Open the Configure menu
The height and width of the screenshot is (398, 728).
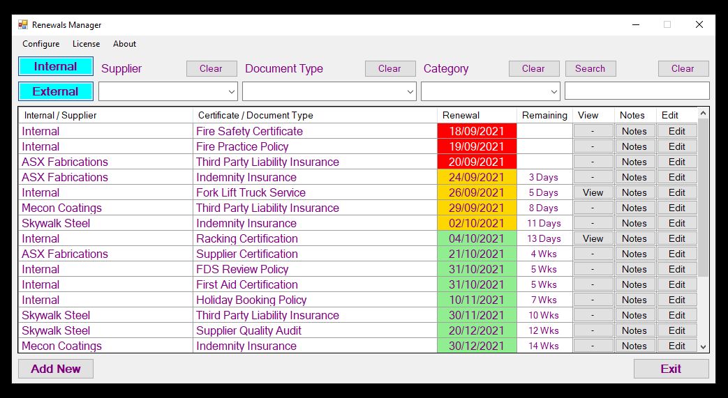40,44
